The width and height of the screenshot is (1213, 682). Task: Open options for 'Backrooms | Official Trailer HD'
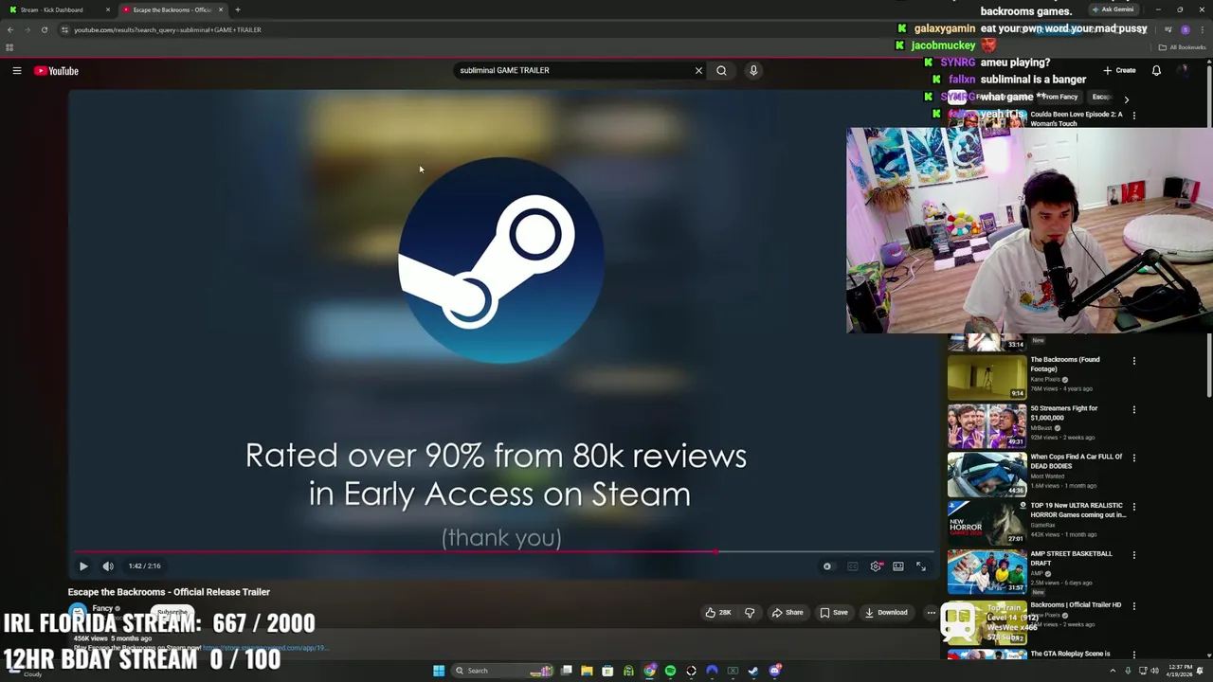[1133, 606]
